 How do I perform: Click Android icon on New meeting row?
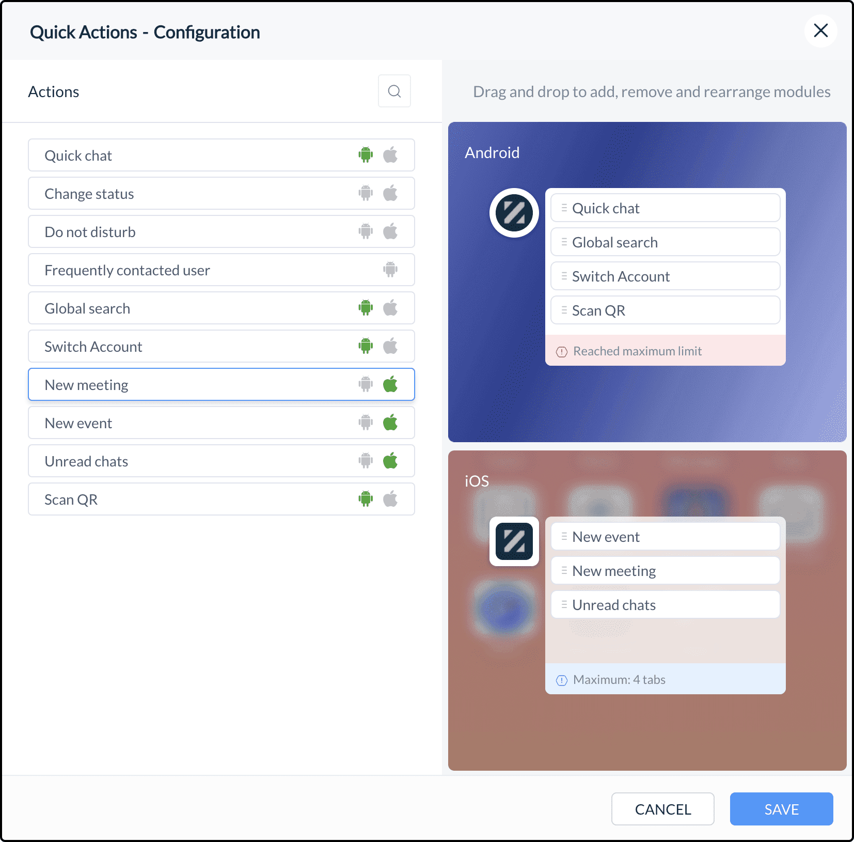366,384
